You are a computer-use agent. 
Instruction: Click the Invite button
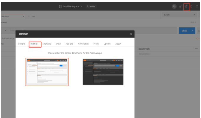[x=91, y=6]
